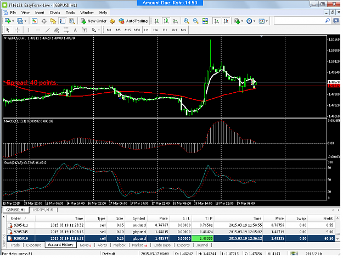Expand the arrows tool dropdown

point(99,30)
